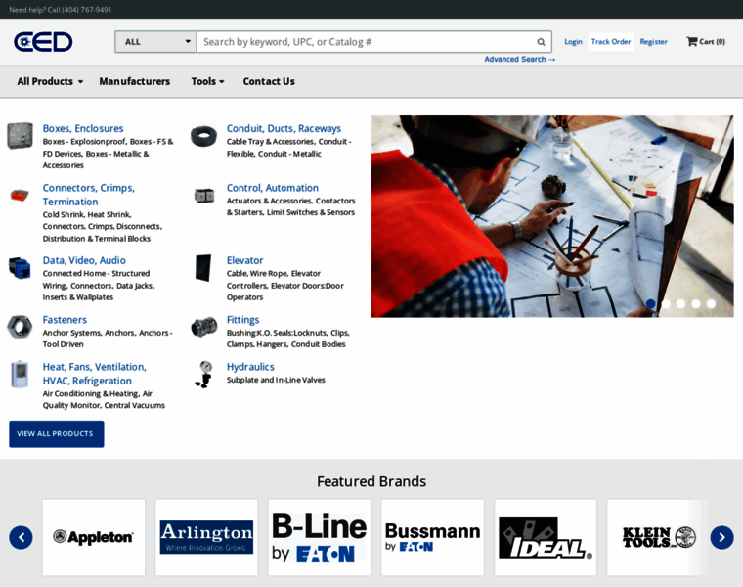Expand the Tools dropdown menu
743x587 pixels.
click(x=207, y=81)
